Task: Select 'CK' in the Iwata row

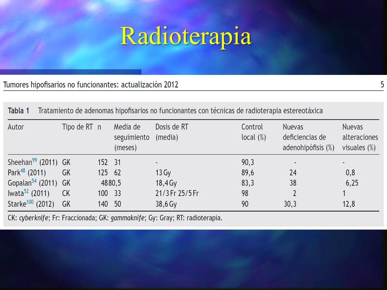Action: coord(66,193)
